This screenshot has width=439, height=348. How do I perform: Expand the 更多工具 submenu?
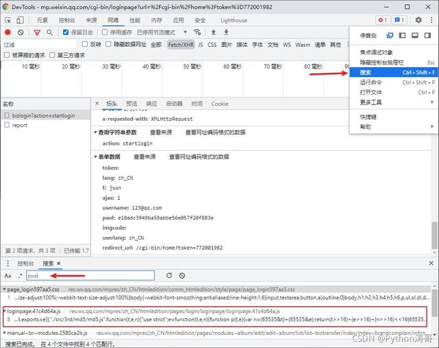click(393, 102)
